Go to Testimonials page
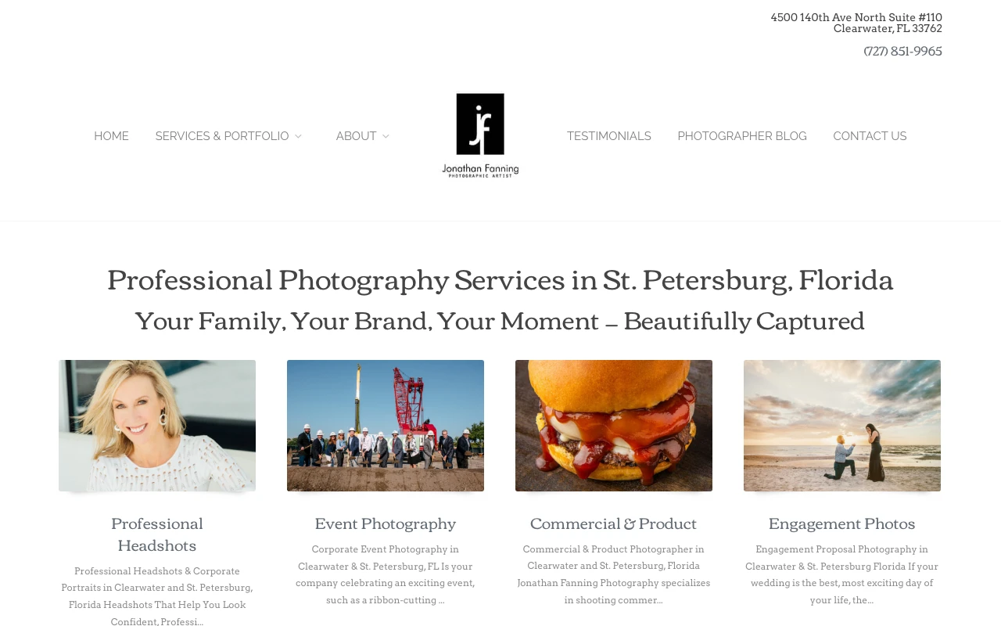The height and width of the screenshot is (626, 1001). [609, 136]
